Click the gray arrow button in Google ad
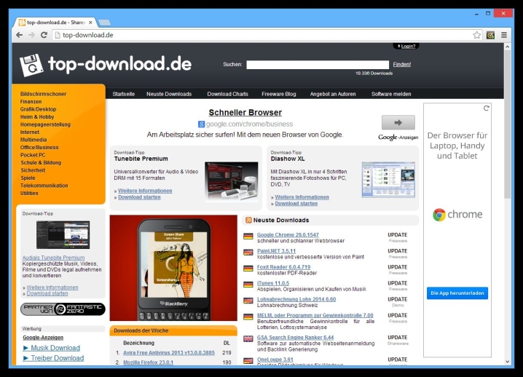Screen dimensions: 523x377 (x=398, y=122)
